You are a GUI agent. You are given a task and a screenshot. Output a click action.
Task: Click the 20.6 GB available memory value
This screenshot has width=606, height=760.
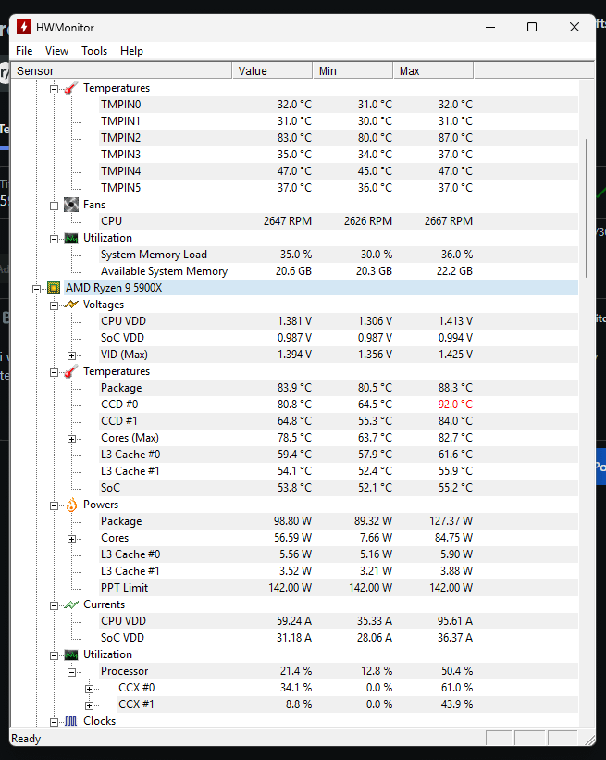coord(293,271)
